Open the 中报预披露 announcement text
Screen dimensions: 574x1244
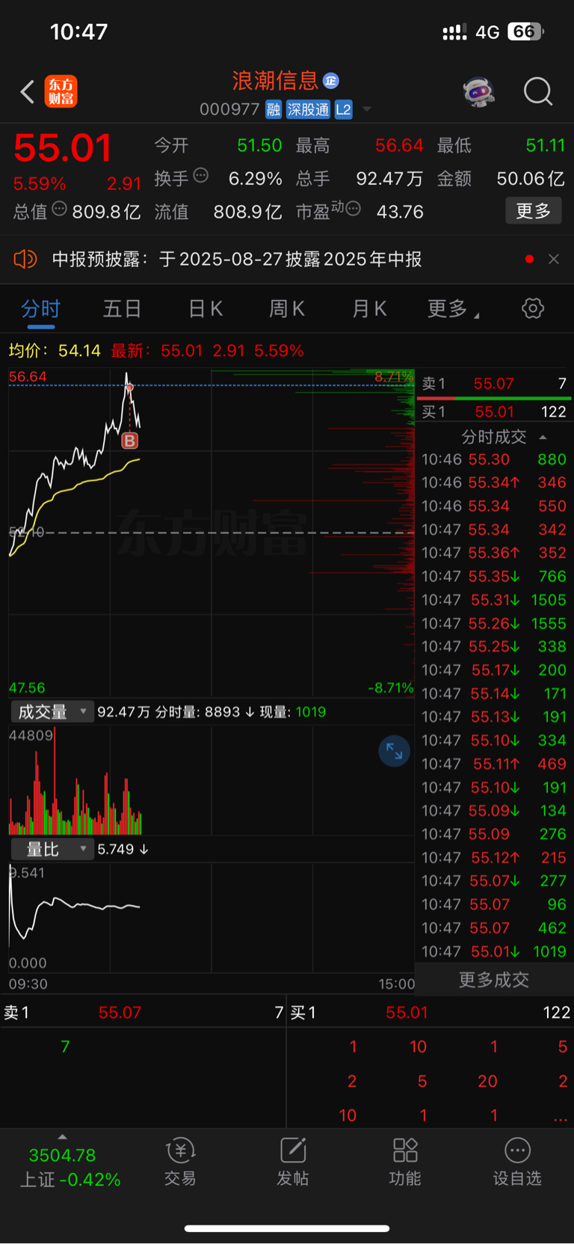click(237, 259)
